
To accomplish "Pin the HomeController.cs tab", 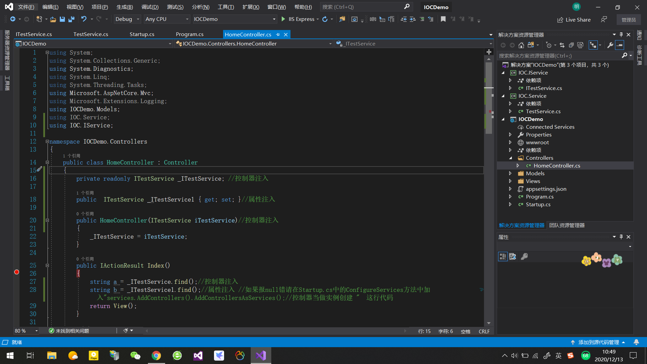I will (278, 34).
